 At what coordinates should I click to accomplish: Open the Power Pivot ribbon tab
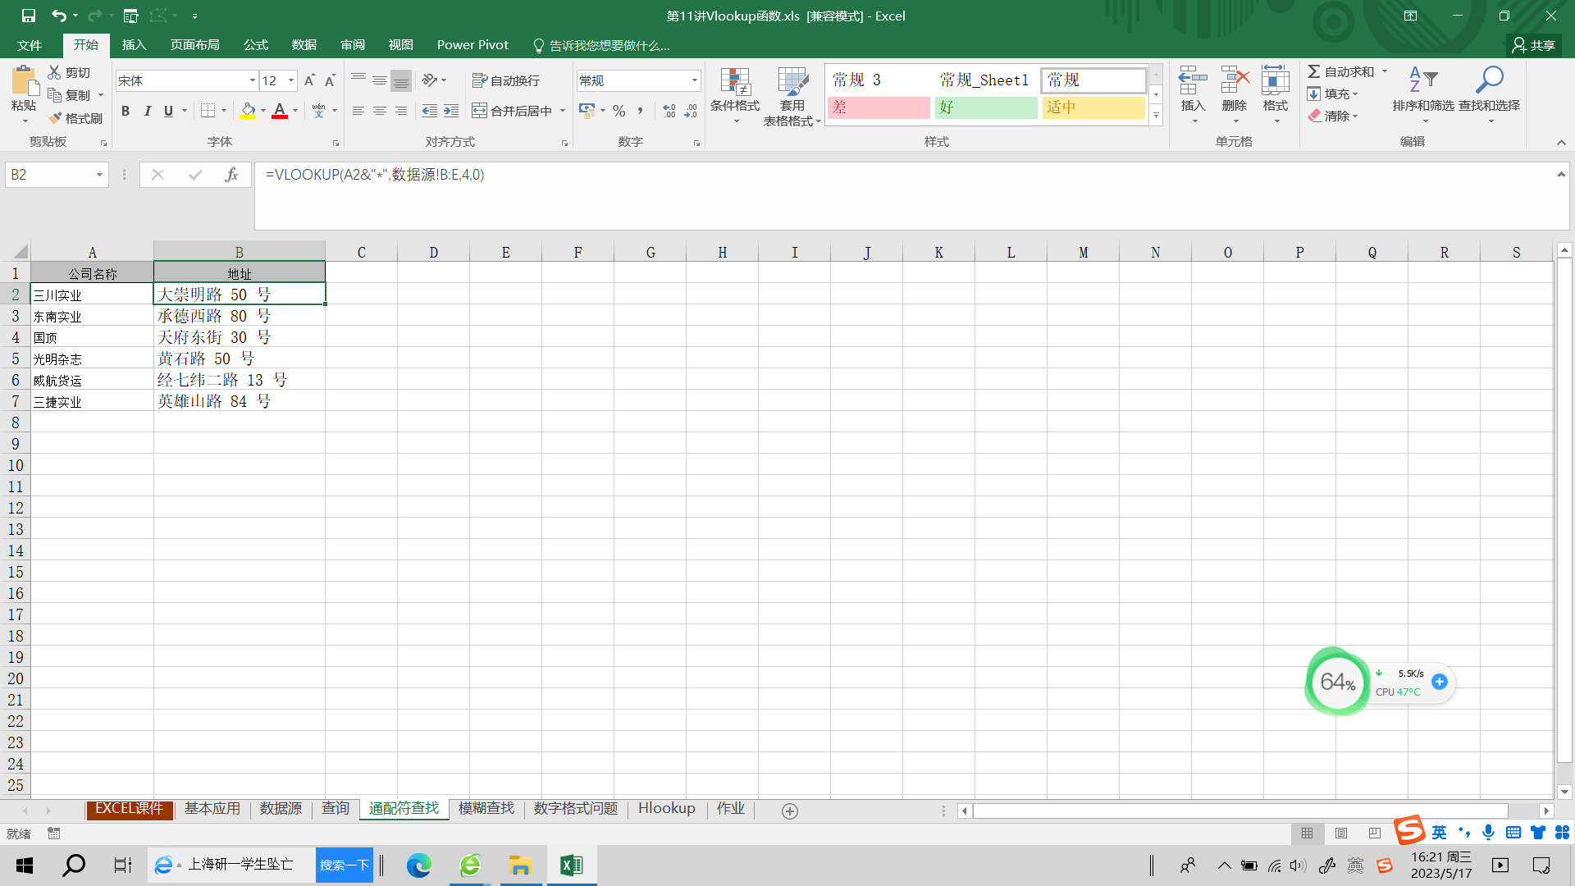472,45
